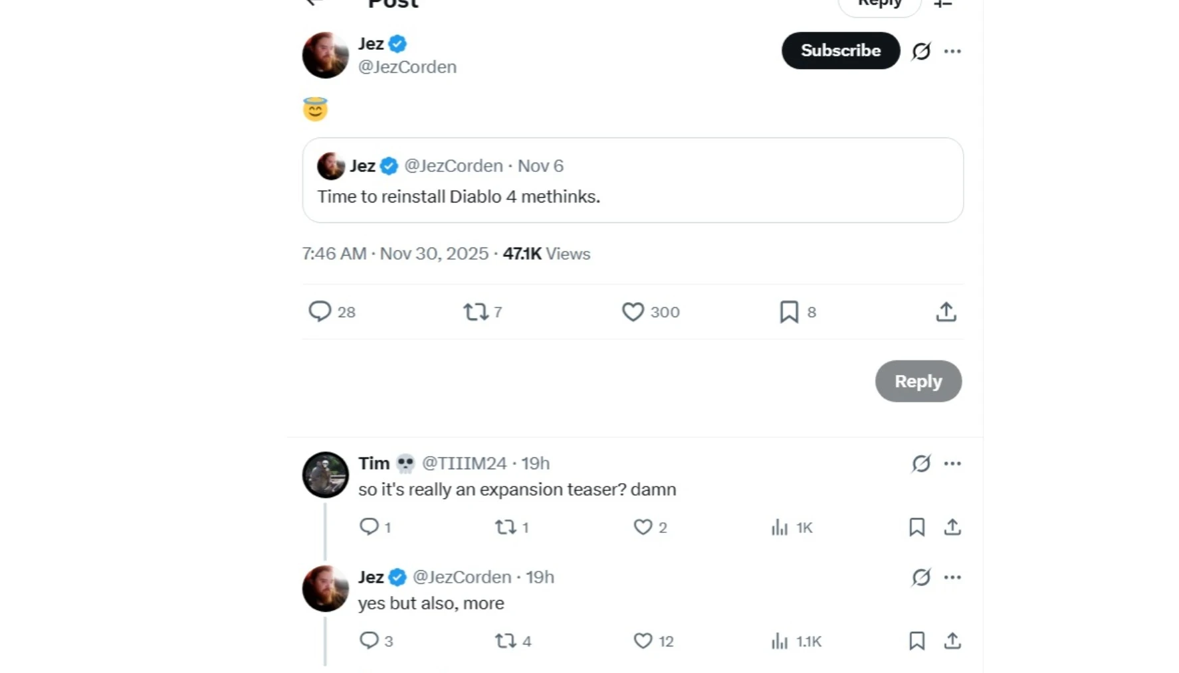The width and height of the screenshot is (1179, 673).
Task: Bookmark Tim's expansion teaser reply
Action: 916,527
